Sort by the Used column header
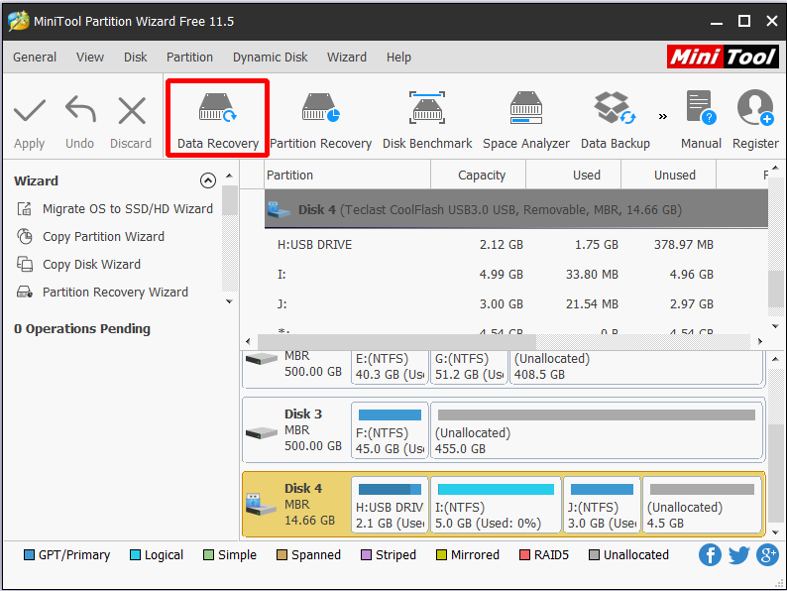This screenshot has width=787, height=591. (x=574, y=175)
